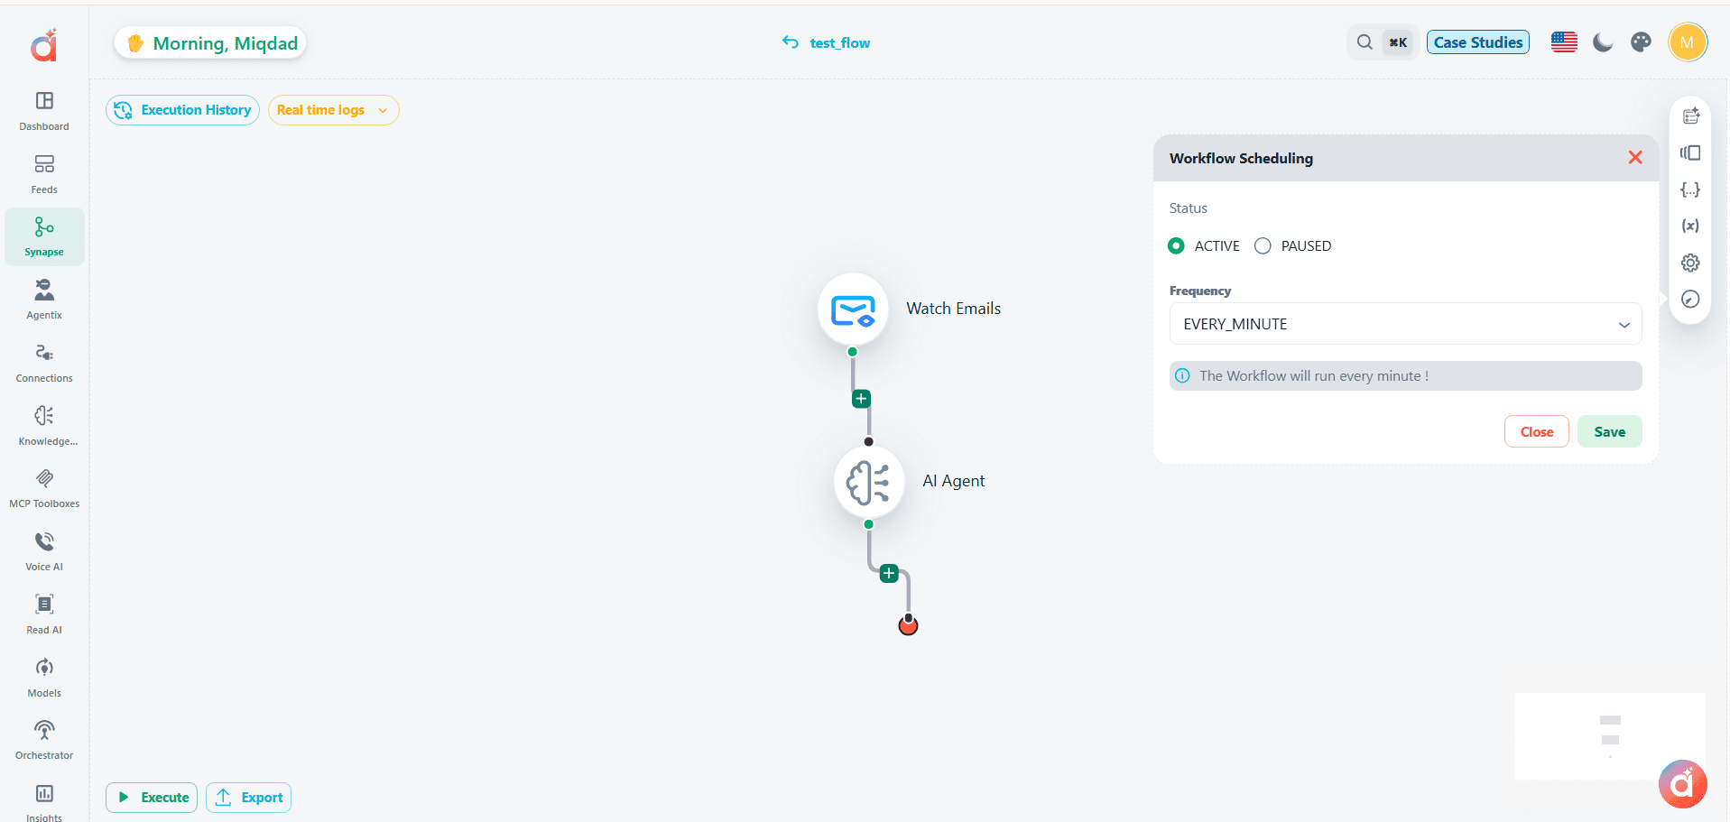Click the scheduling clock icon in right toolbar
The width and height of the screenshot is (1730, 822).
click(x=1691, y=300)
